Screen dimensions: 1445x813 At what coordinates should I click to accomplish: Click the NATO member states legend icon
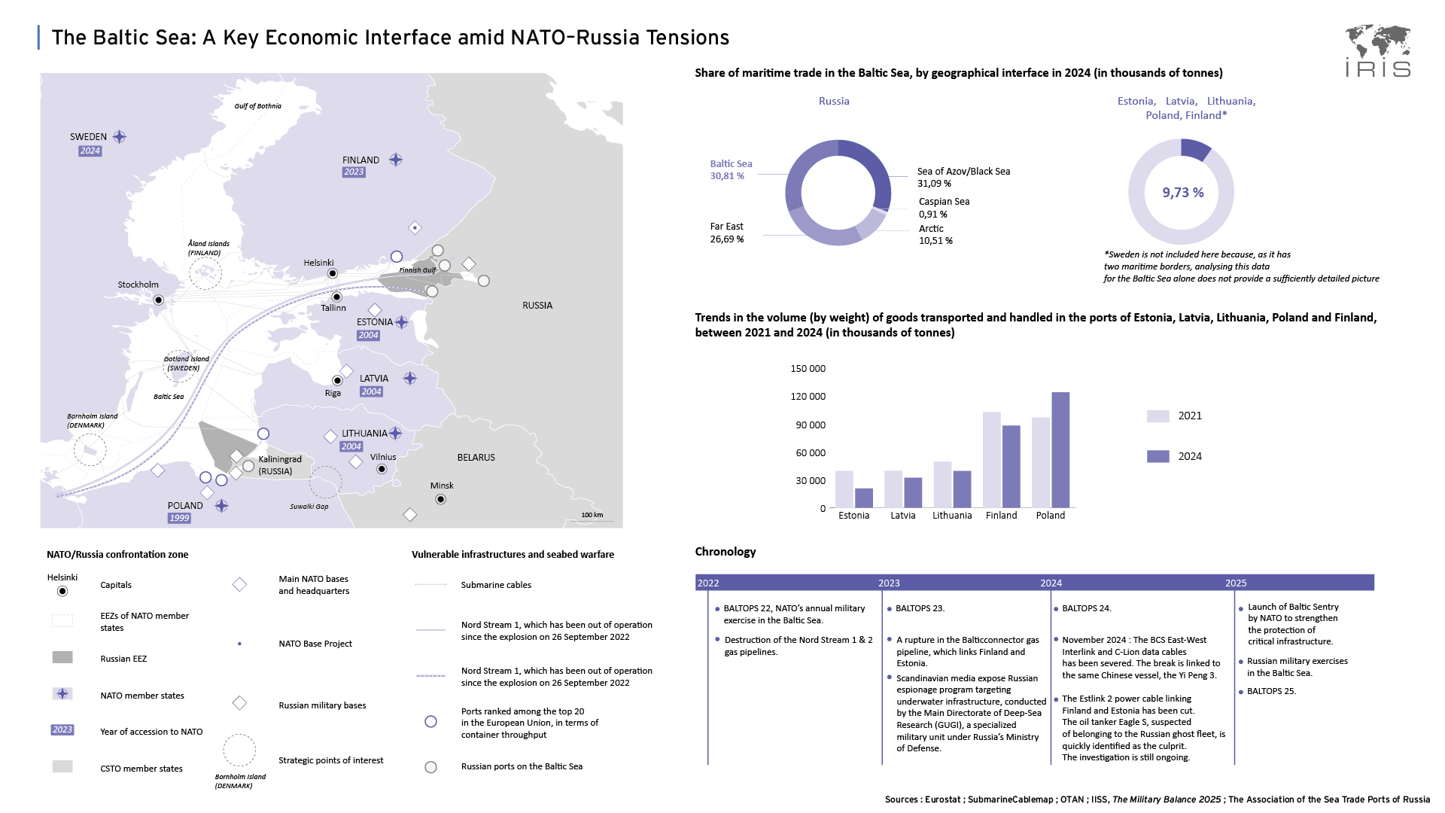coord(62,693)
